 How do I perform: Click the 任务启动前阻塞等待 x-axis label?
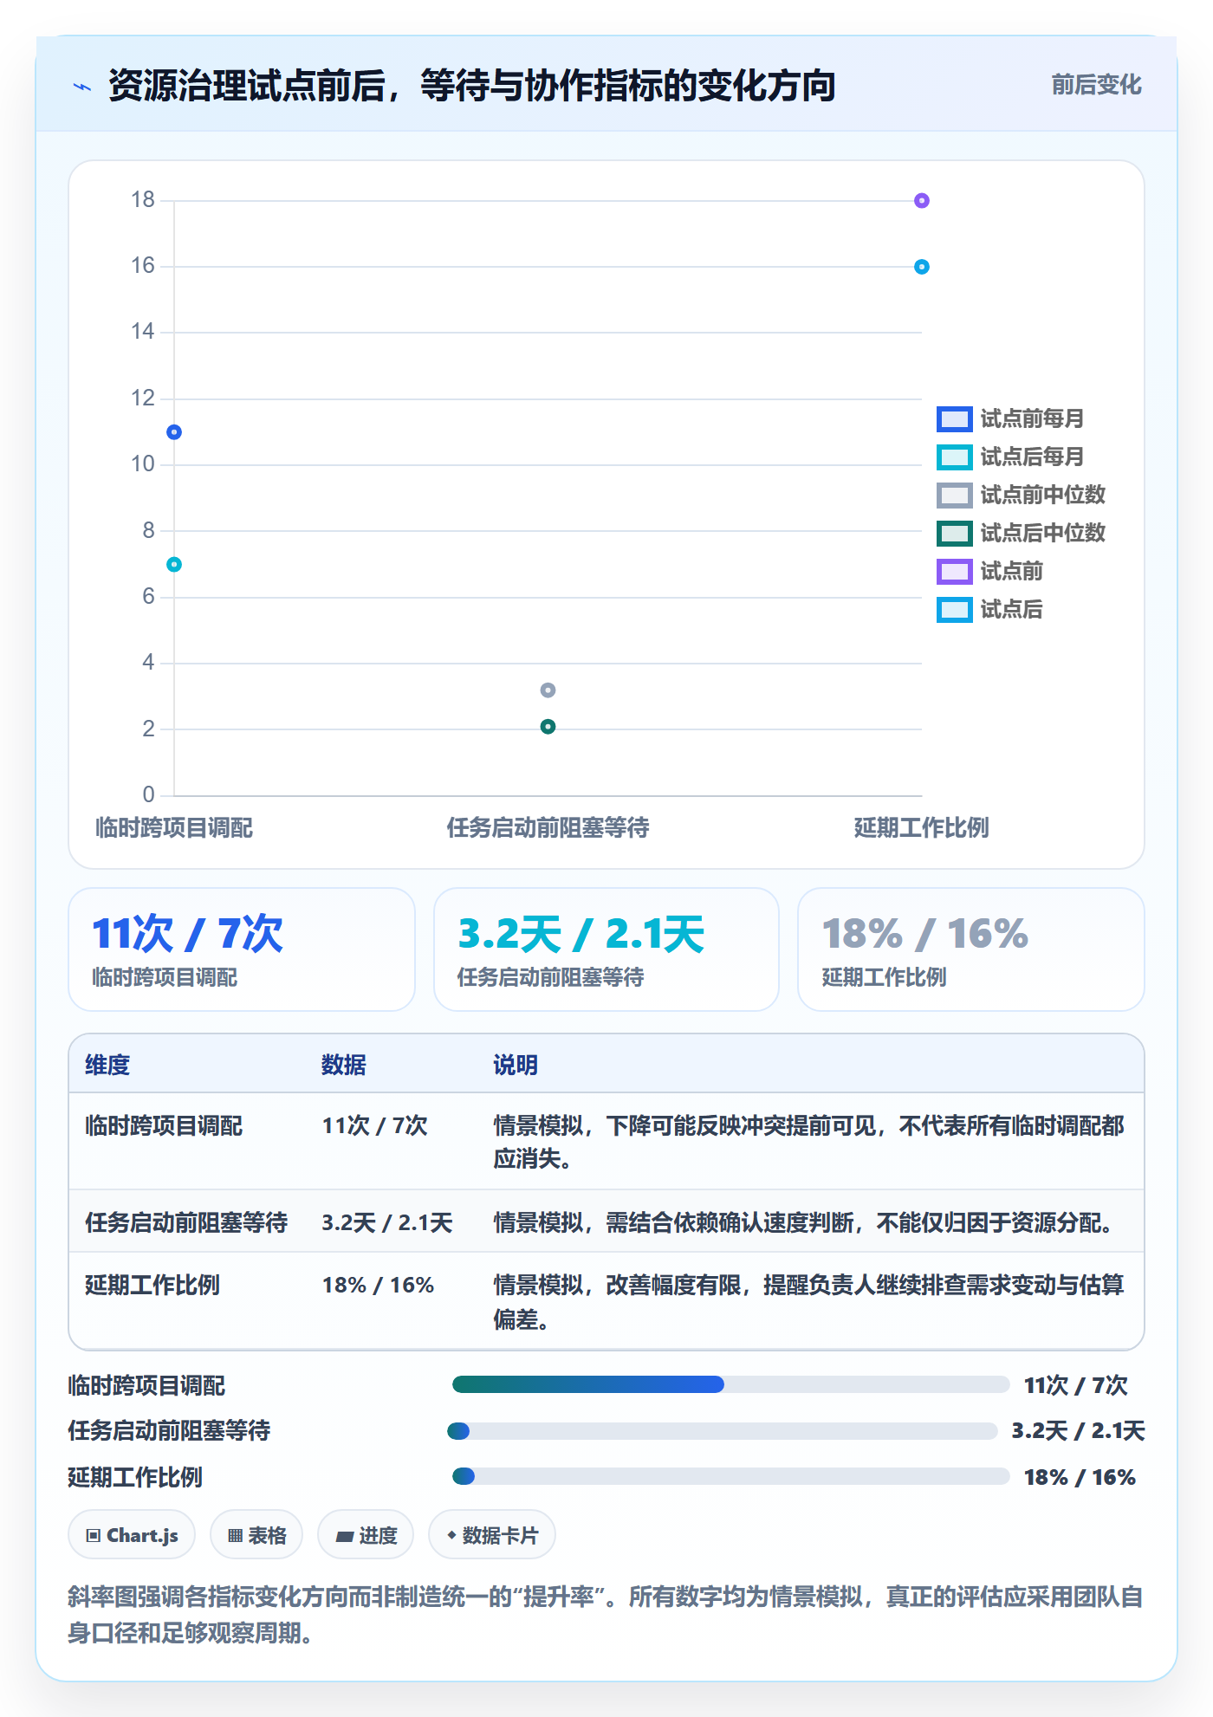point(548,828)
